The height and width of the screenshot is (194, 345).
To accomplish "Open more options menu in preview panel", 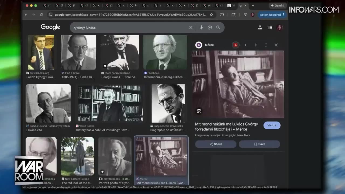I will pos(266,45).
